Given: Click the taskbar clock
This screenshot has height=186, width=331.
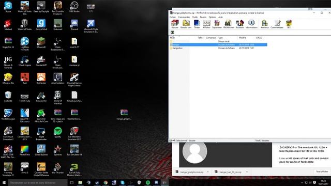Looking at the screenshot, I should pyautogui.click(x=323, y=182).
